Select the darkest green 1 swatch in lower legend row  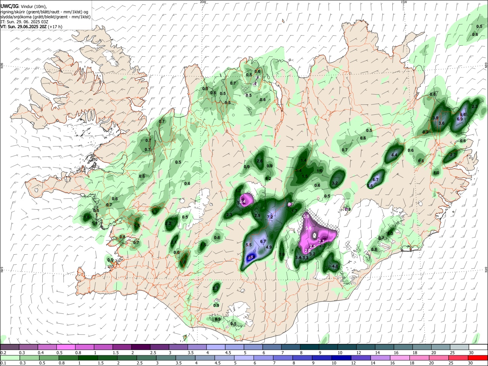coord(88,358)
